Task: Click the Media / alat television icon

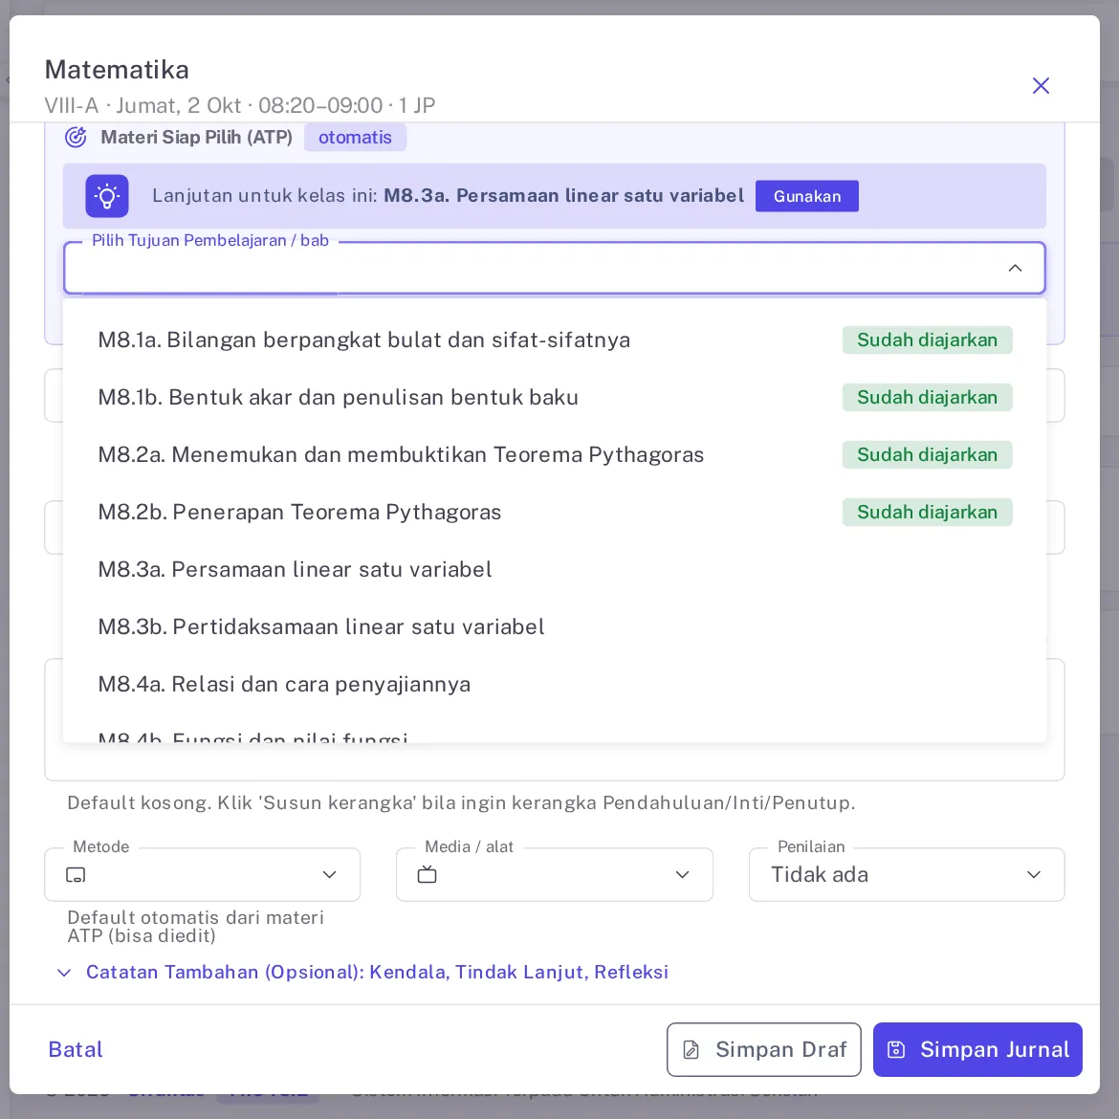Action: (x=427, y=875)
